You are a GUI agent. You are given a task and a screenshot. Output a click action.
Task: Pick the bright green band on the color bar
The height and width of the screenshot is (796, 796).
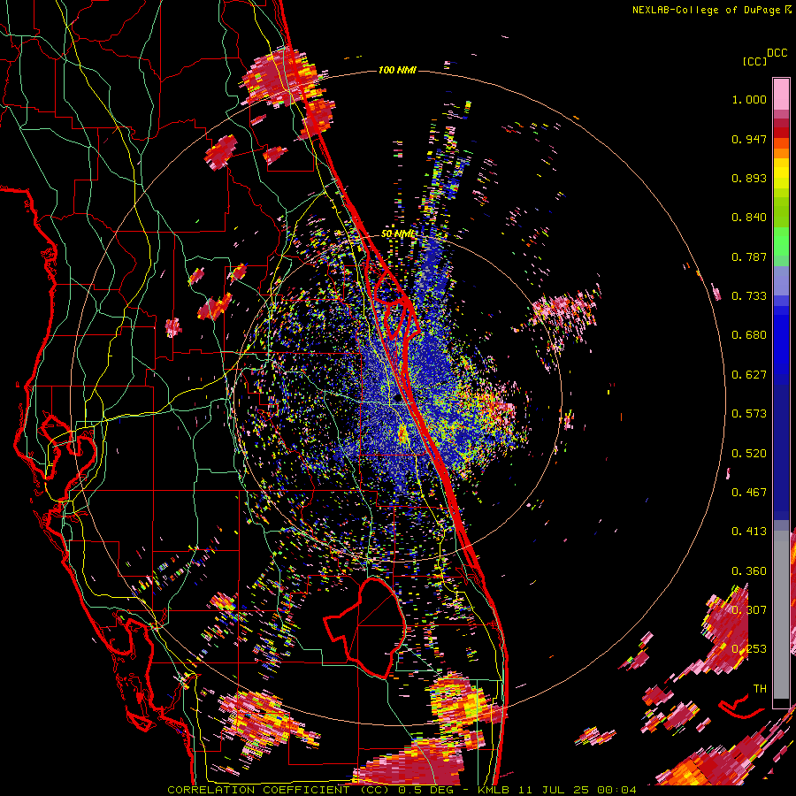(x=781, y=240)
